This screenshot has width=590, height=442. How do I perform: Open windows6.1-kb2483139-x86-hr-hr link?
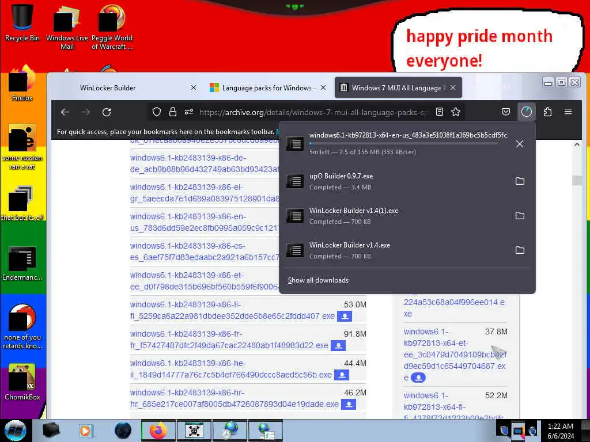click(x=235, y=398)
